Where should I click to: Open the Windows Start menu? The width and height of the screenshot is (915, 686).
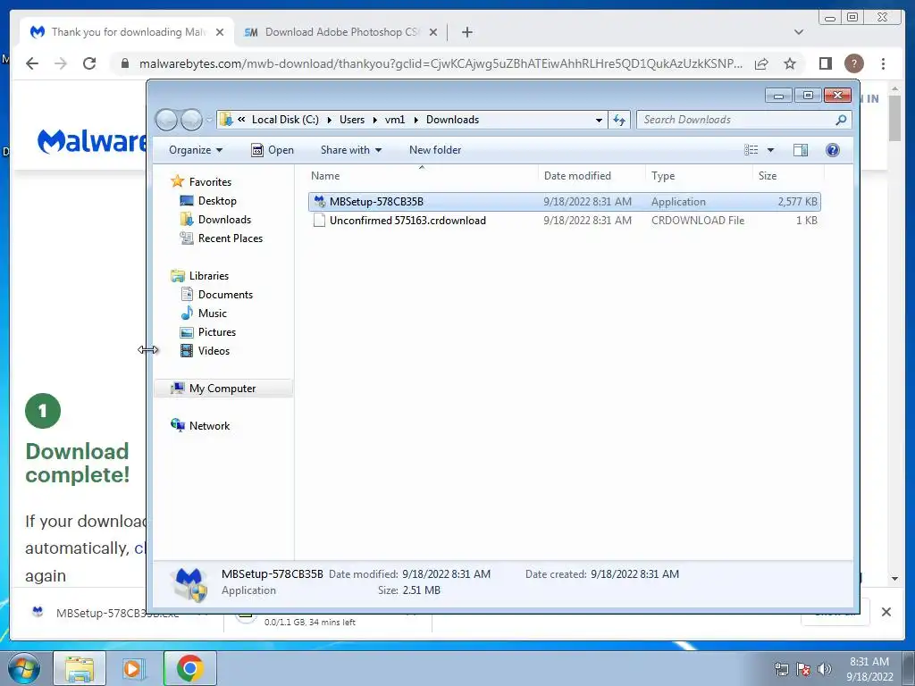coord(24,668)
